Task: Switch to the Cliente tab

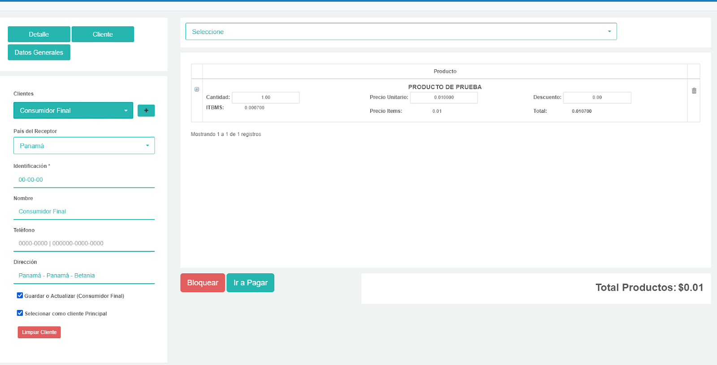Action: pyautogui.click(x=103, y=34)
